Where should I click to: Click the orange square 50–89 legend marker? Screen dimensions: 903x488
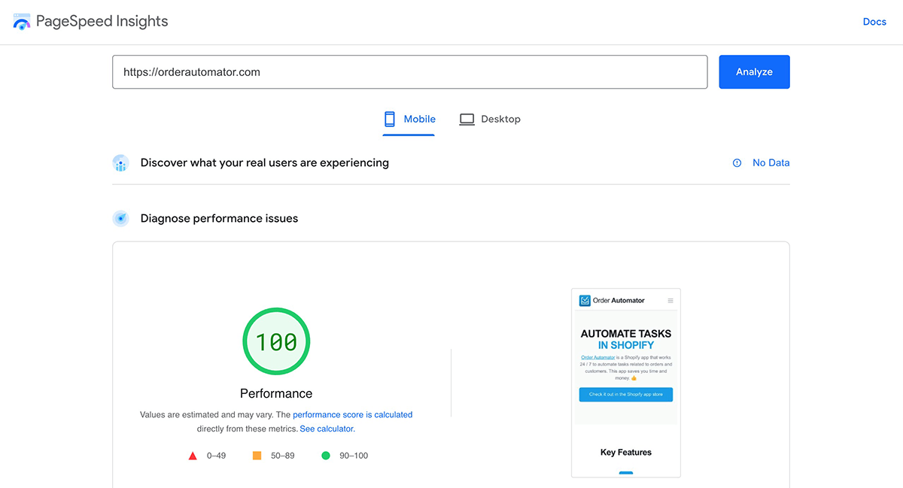point(257,456)
